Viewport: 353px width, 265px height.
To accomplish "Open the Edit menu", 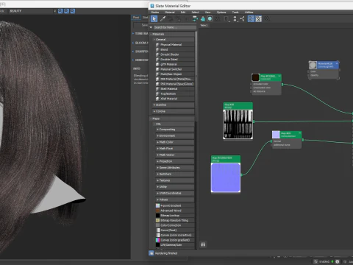I will click(183, 12).
